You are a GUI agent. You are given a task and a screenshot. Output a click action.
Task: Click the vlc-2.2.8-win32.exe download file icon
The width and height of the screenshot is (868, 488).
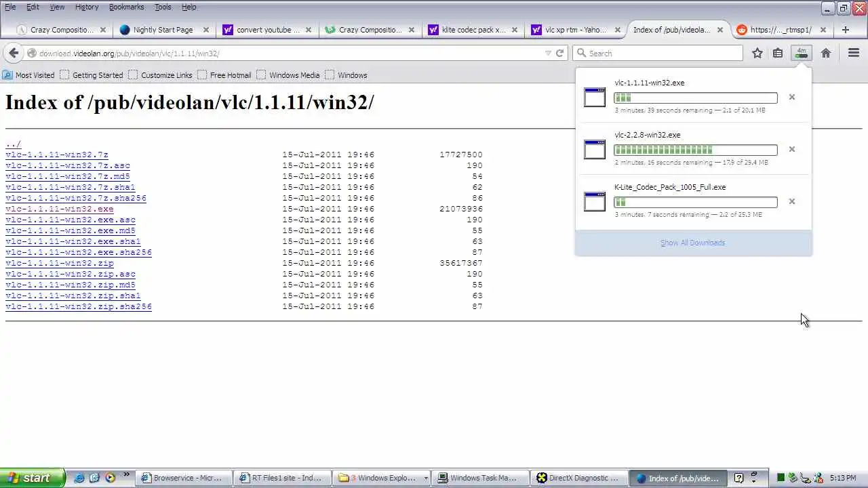pyautogui.click(x=595, y=149)
